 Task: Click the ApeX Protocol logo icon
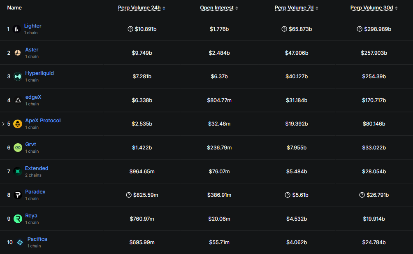tap(18, 124)
